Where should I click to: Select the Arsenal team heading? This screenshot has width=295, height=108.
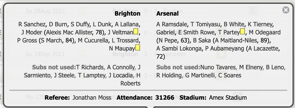(x=167, y=14)
